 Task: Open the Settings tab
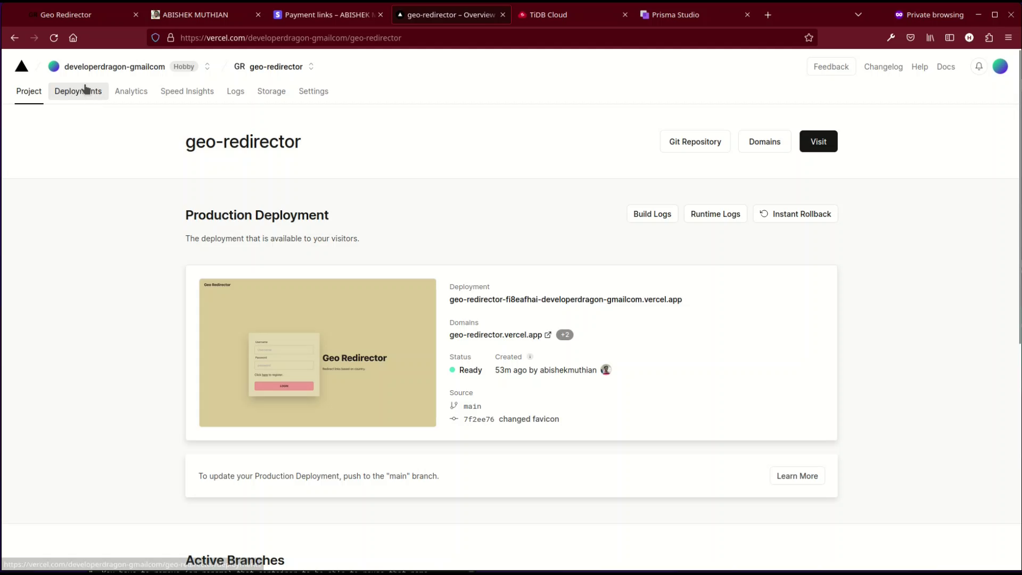coord(313,91)
